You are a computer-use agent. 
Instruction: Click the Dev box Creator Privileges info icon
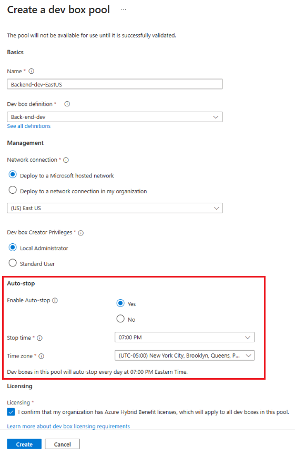81,233
